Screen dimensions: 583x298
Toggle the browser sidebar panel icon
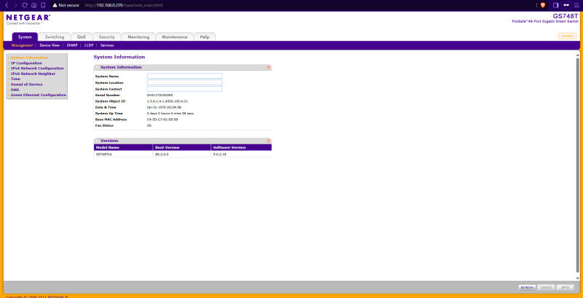[556, 5]
